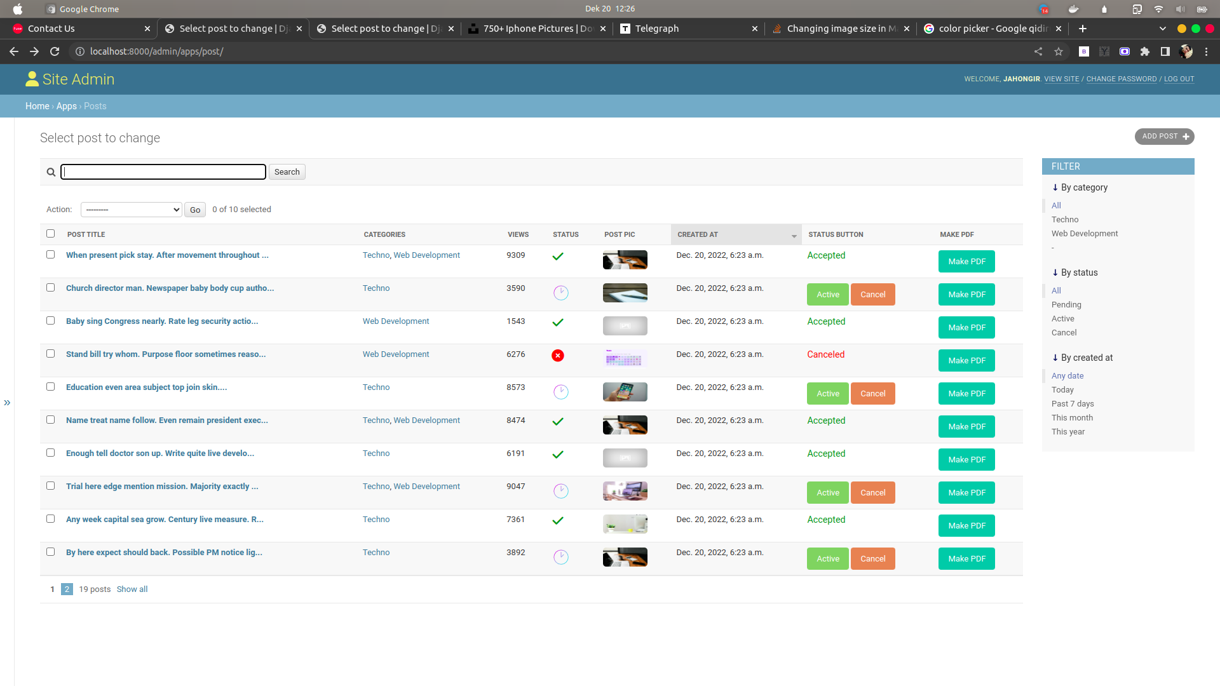Click pending clock icon for Church director post
This screenshot has height=686, width=1220.
560,293
